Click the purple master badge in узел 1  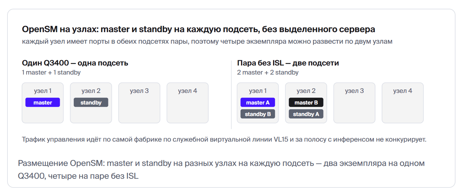pos(43,102)
